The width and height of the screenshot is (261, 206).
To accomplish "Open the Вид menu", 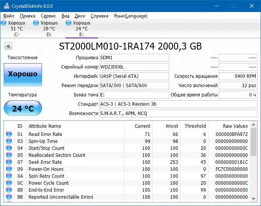I will [x=65, y=16].
